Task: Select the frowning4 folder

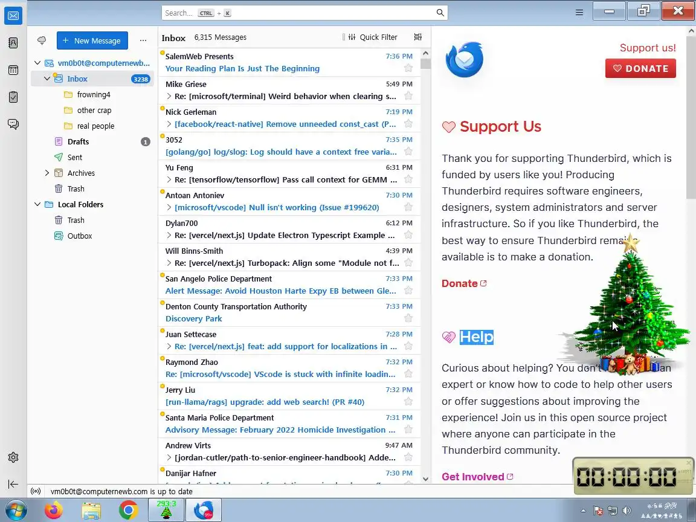Action: click(x=92, y=94)
